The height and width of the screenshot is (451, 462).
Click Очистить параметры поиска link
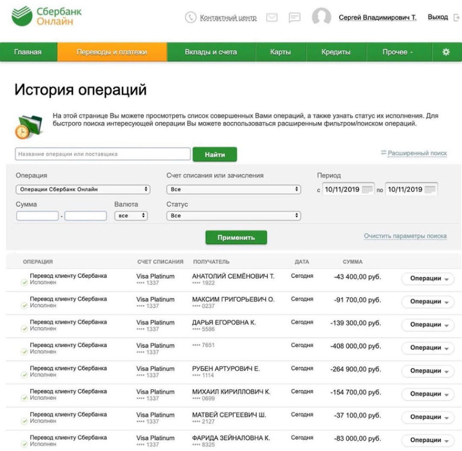404,235
